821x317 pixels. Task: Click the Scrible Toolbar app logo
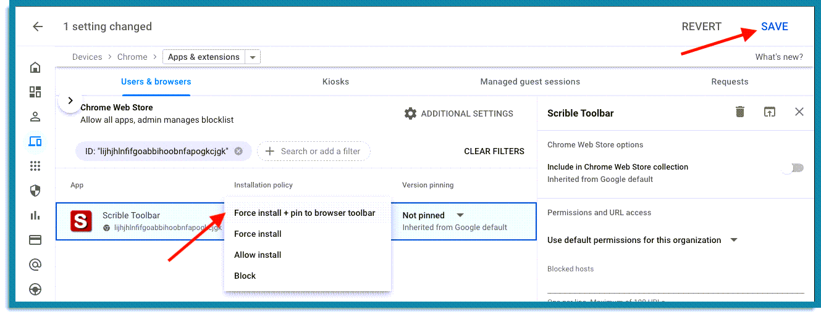click(81, 220)
